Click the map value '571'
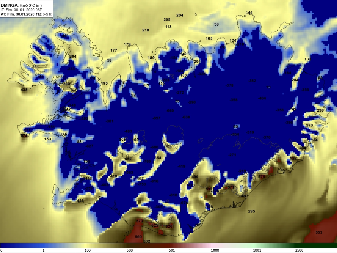This screenshot has height=253, width=337. coord(231,187)
